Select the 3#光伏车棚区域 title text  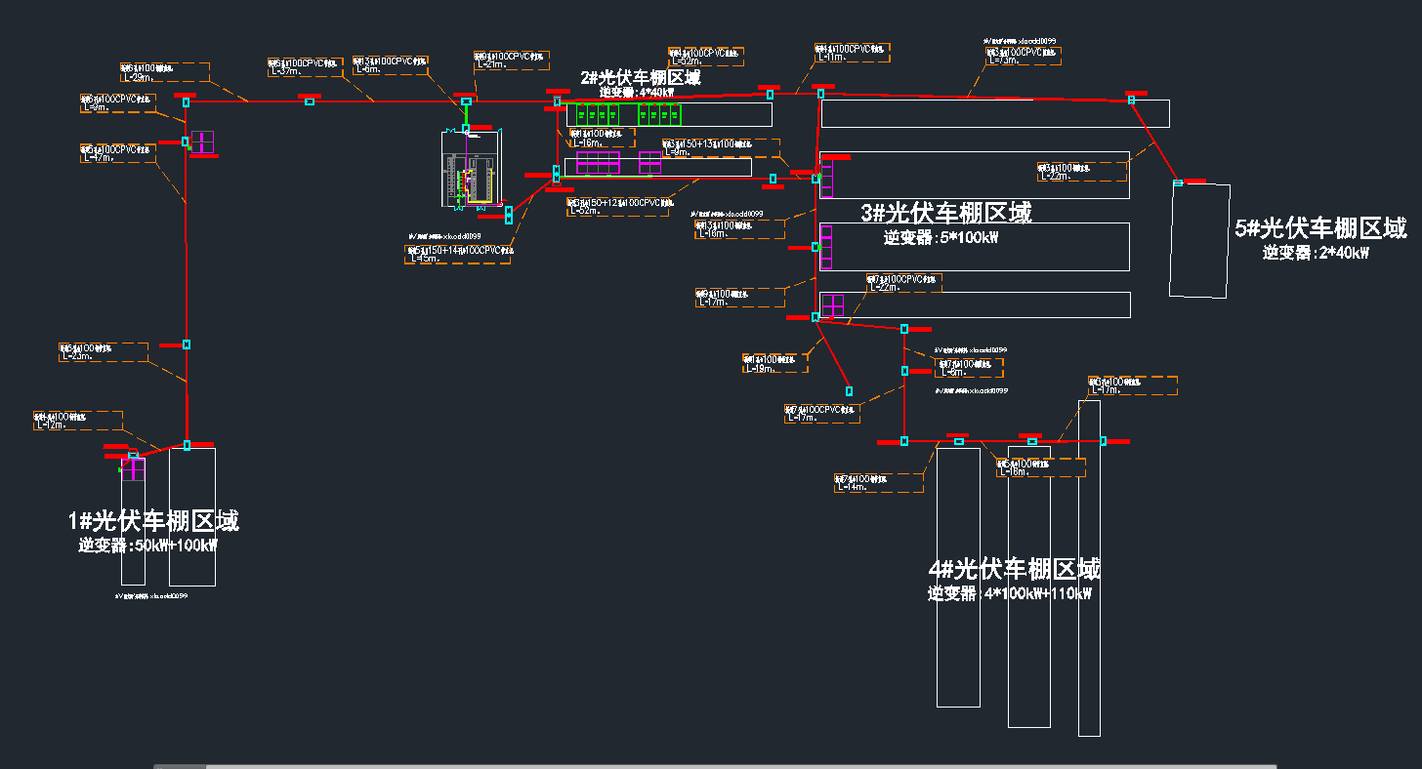(945, 213)
